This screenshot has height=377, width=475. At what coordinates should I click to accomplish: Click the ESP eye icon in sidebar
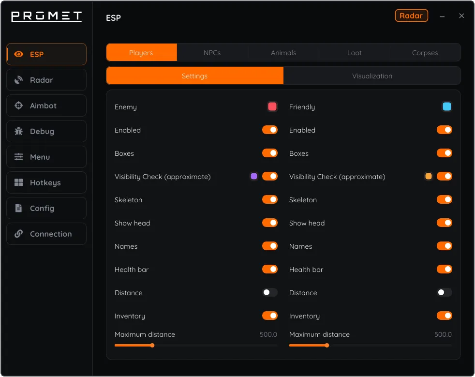tap(18, 54)
